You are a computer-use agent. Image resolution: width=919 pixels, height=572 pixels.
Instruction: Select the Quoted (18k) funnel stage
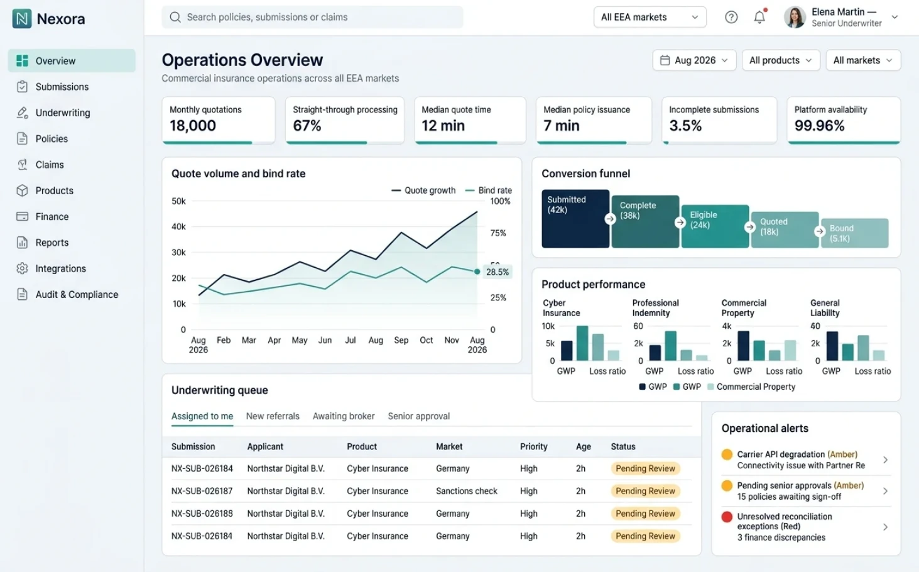[785, 230]
